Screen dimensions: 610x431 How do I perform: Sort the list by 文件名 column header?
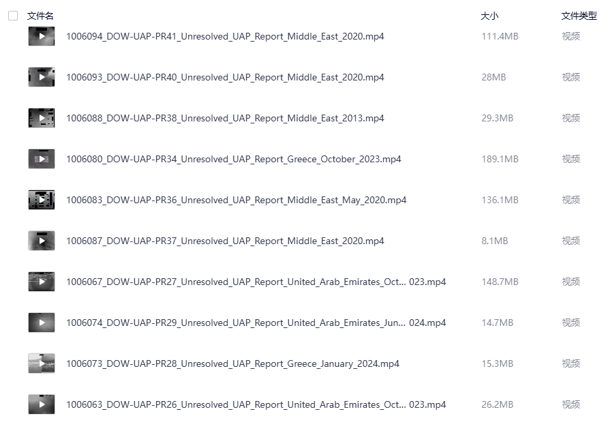pos(40,16)
